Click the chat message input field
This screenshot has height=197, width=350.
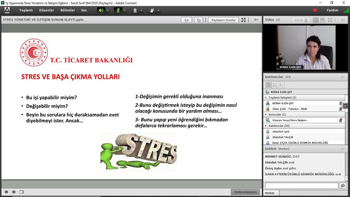pyautogui.click(x=301, y=186)
